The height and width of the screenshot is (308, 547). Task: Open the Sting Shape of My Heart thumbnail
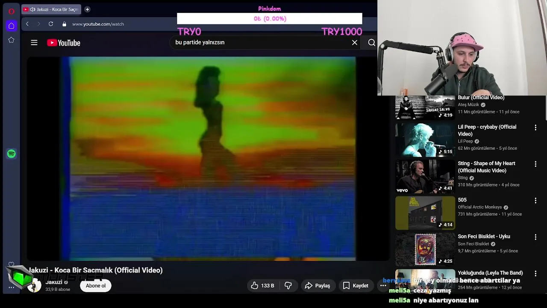(x=425, y=176)
